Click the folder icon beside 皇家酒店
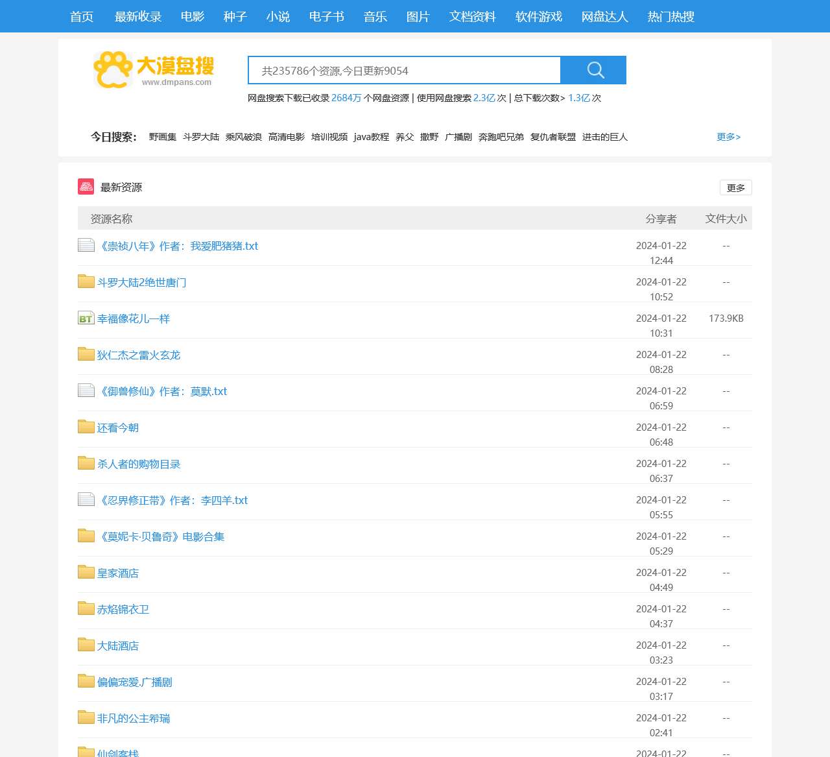Viewport: 830px width, 757px height. pyautogui.click(x=86, y=571)
